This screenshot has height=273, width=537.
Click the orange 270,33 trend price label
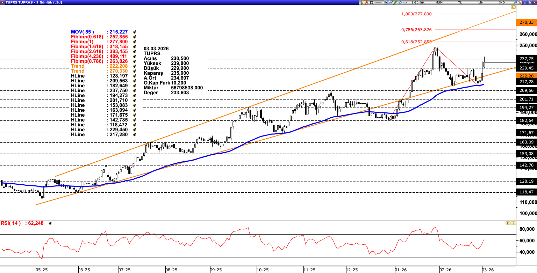[x=526, y=22]
